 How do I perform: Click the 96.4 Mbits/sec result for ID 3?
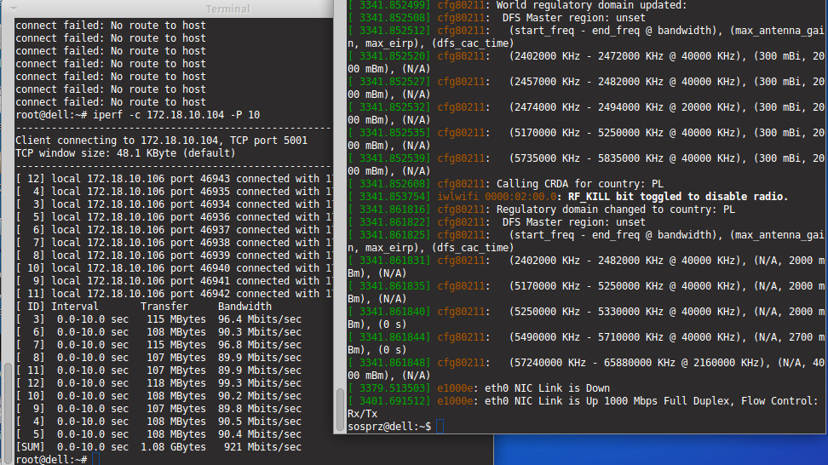[259, 319]
